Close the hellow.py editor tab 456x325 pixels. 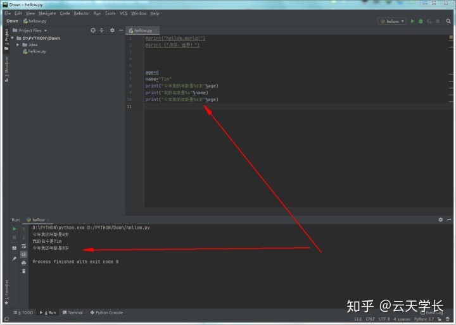pyautogui.click(x=156, y=30)
